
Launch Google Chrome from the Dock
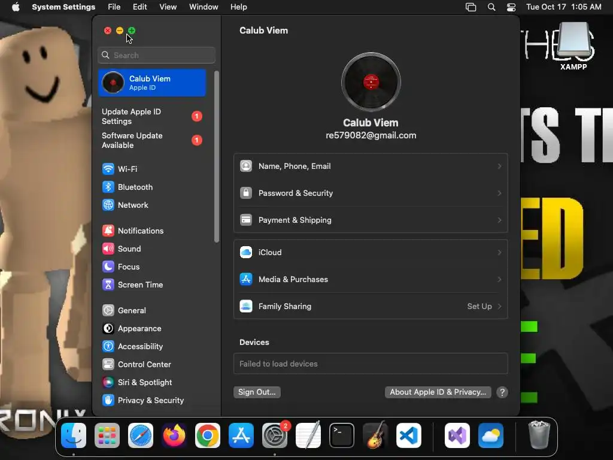(208, 435)
